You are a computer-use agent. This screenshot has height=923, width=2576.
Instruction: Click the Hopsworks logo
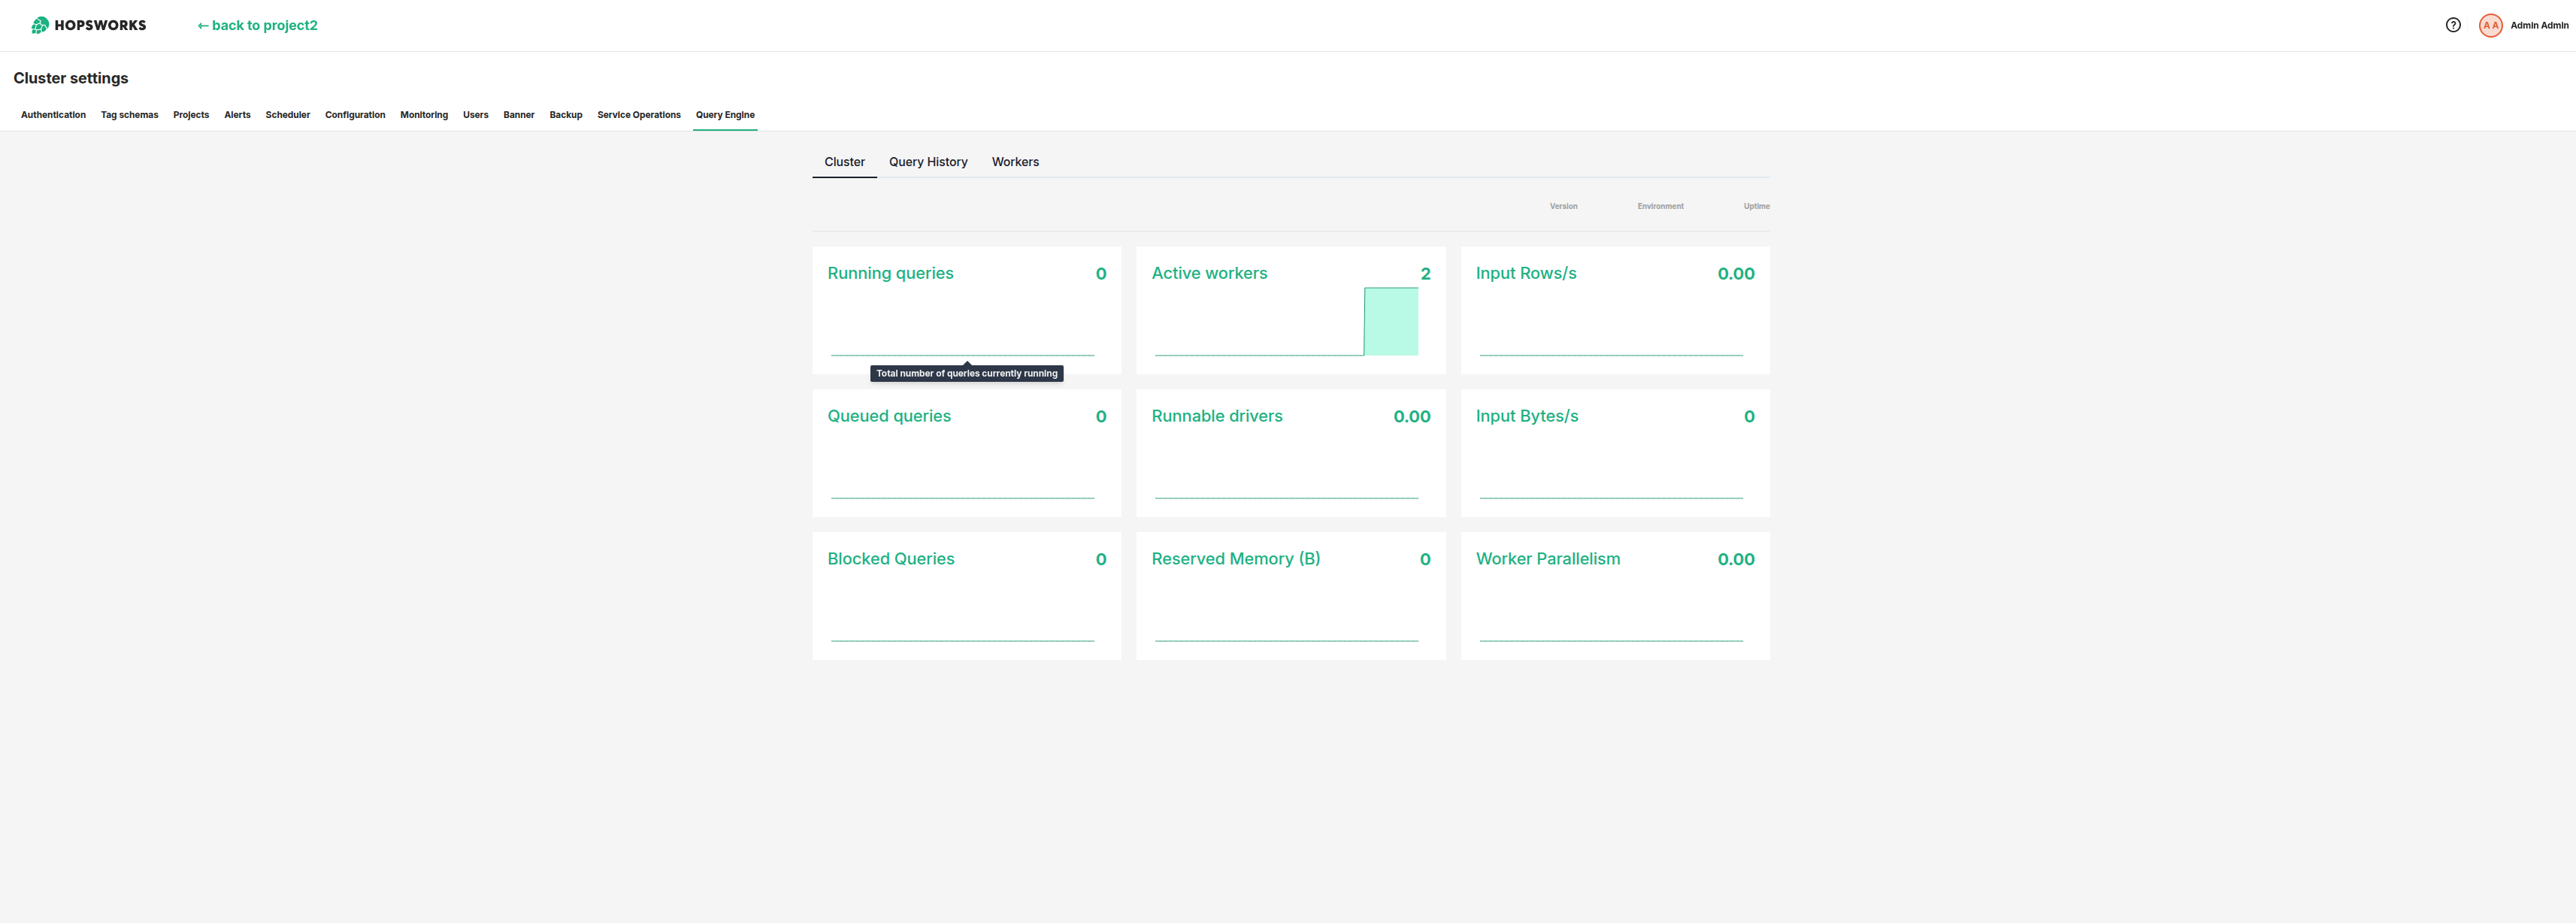point(88,25)
